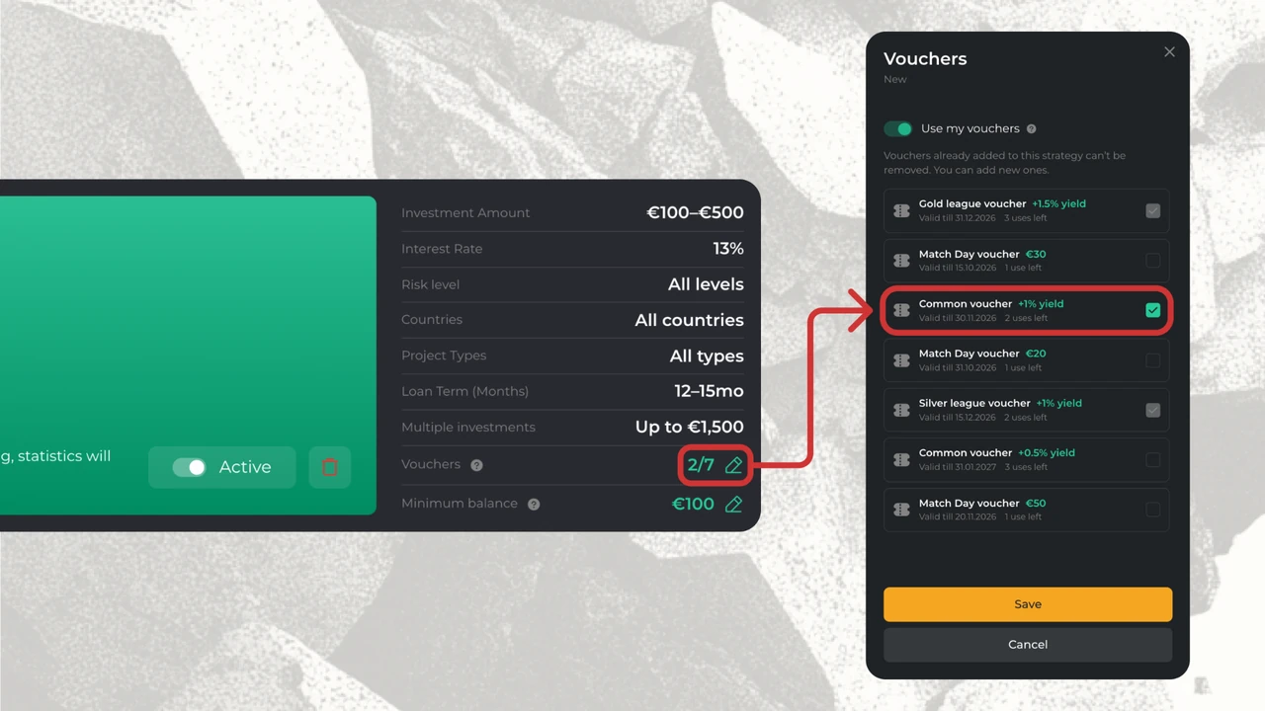Uncheck the Common voucher +1% yield checkbox
Screen dimensions: 1265x711
(x=1152, y=310)
